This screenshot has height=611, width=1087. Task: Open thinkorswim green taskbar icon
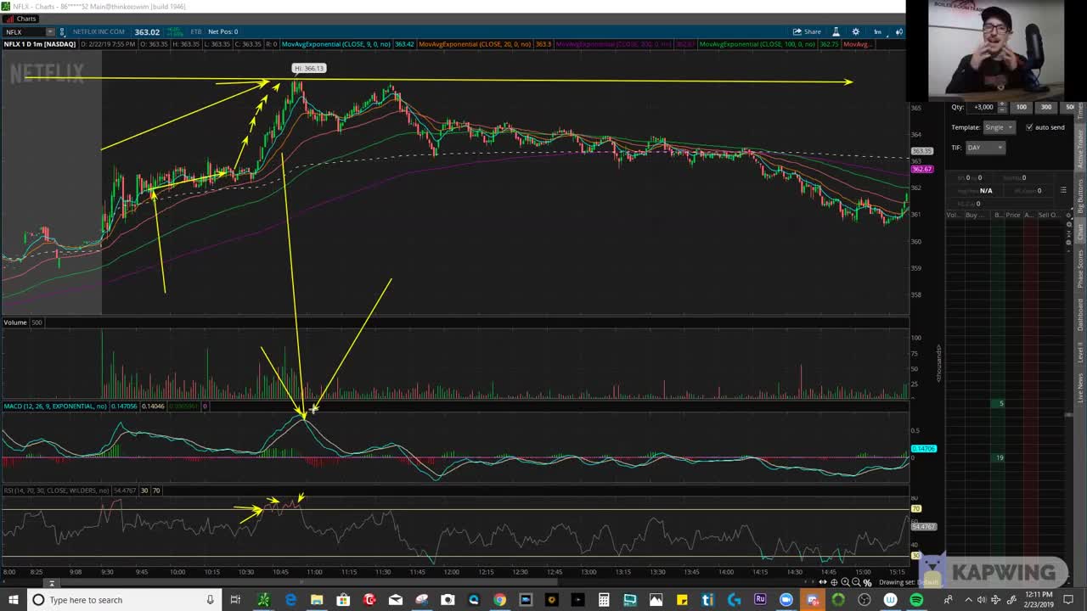(263, 600)
